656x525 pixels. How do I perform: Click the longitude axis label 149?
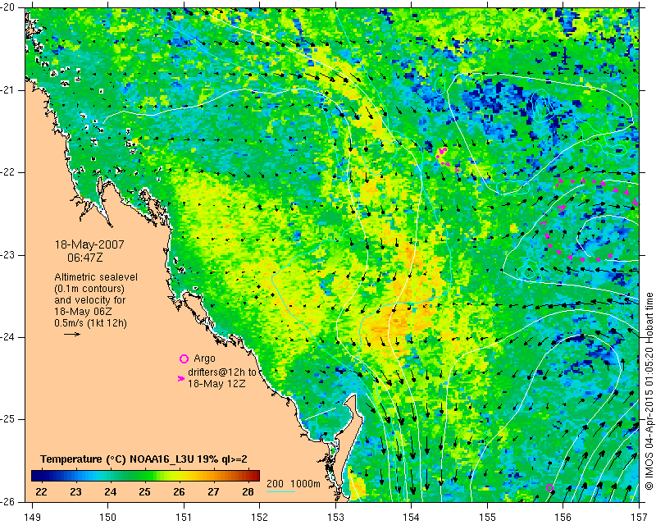33,518
